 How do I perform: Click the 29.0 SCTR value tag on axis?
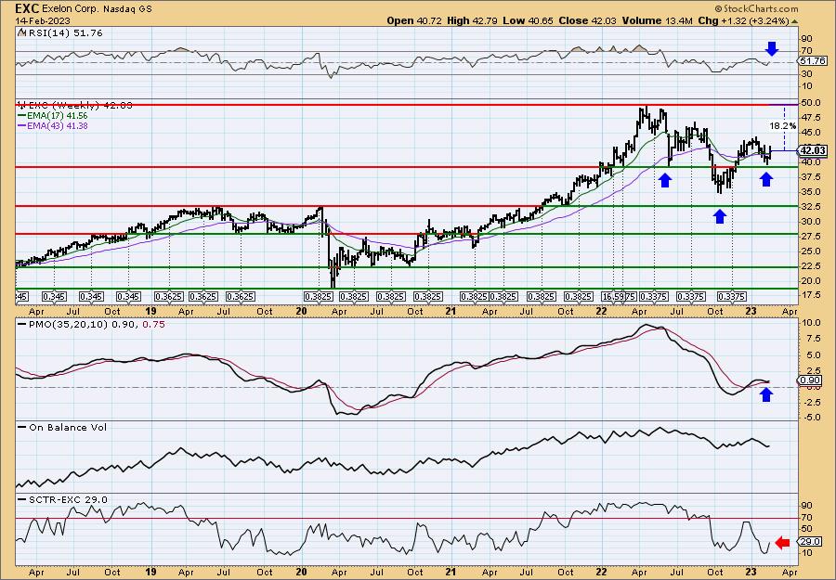(810, 543)
